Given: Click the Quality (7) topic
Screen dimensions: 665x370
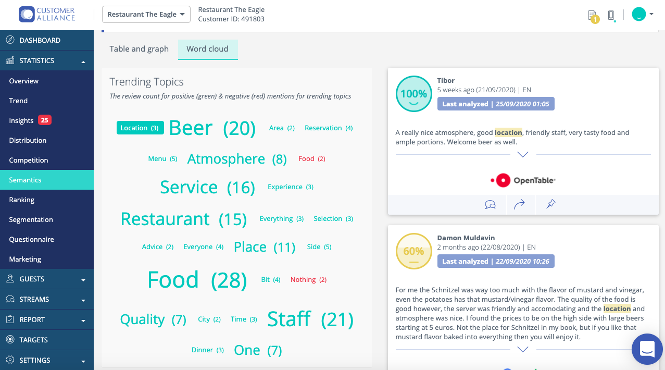Looking at the screenshot, I should coord(153,319).
